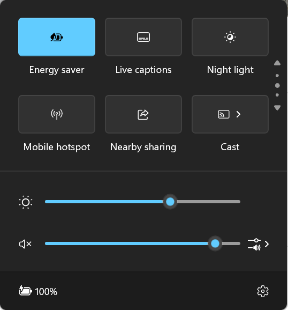Expand sound output chevron arrow
The image size is (288, 310).
(267, 244)
